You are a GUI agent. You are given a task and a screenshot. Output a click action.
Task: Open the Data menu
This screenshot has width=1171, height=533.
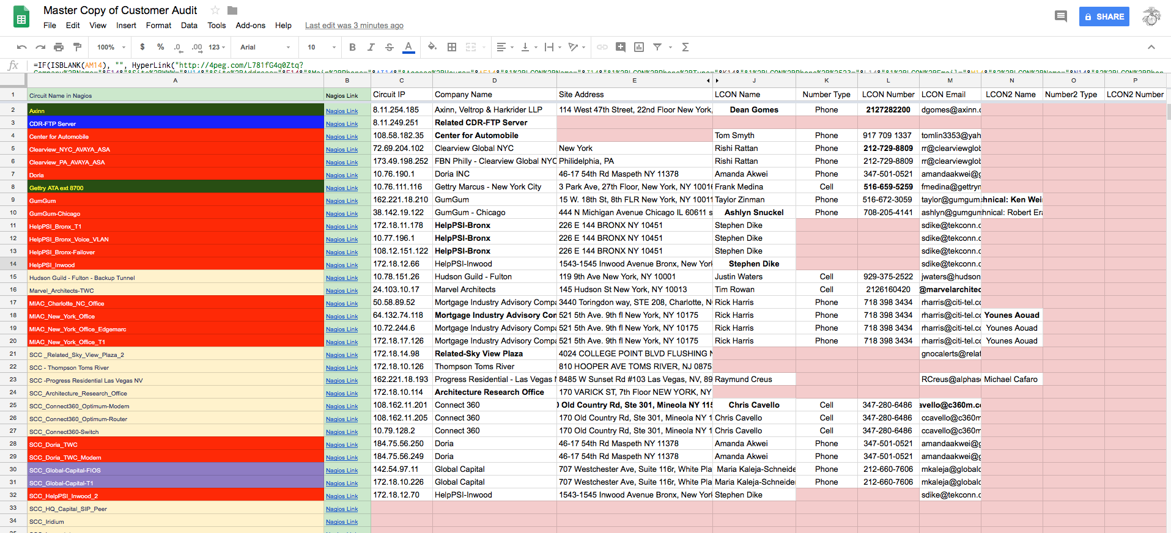pos(189,26)
